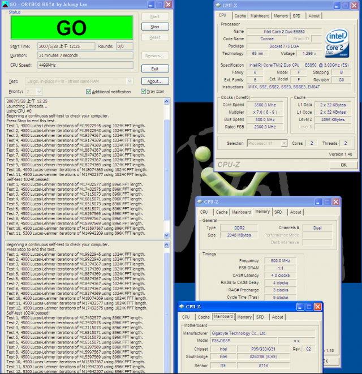362x374 pixels.
Task: Click the Core Speed value 3500.0 MHz
Action: [265, 105]
